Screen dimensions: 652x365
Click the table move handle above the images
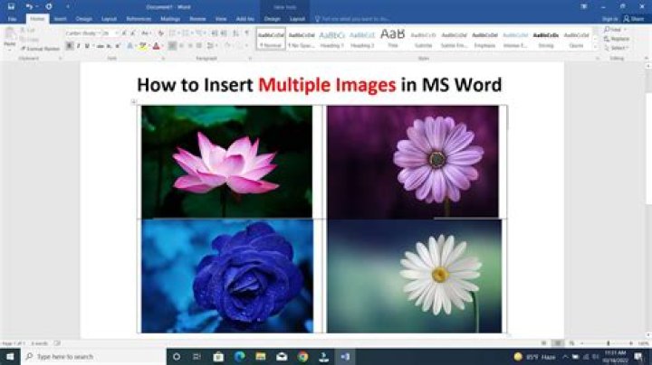click(133, 101)
